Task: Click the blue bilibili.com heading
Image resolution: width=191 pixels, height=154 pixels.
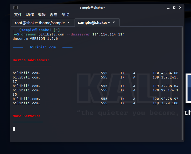Action: coord(43,47)
